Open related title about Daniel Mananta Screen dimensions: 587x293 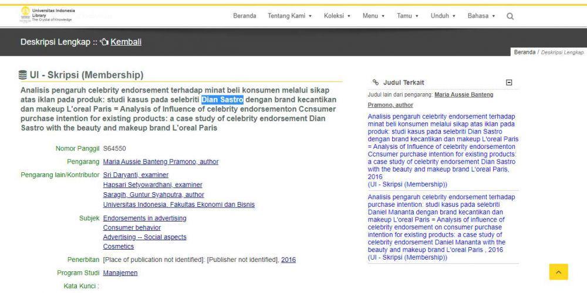click(x=437, y=227)
